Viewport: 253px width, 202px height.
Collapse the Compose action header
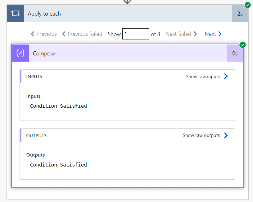click(x=127, y=53)
